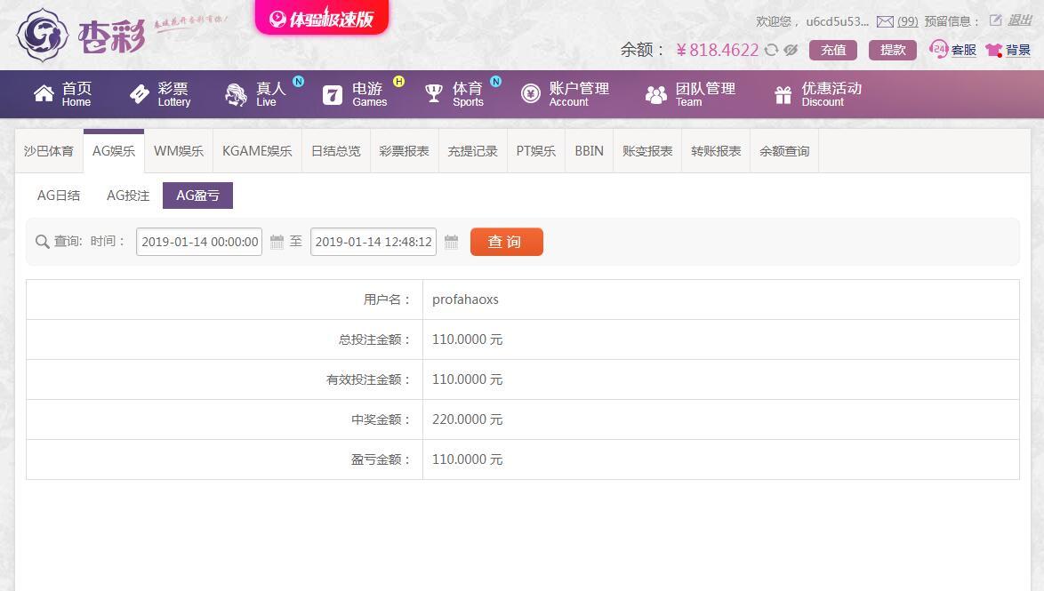The image size is (1044, 591).
Task: Open start date calendar picker icon
Action: 277,242
